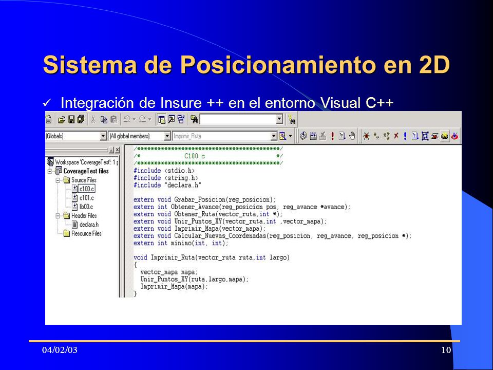
Task: Click the red checkmark Insure++ icon
Action: pos(454,136)
